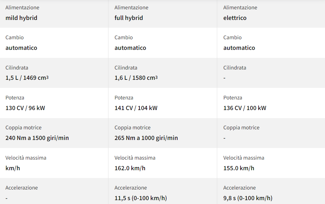Select the "155.0 km/h" top speed value
The image size is (325, 204).
point(239,168)
